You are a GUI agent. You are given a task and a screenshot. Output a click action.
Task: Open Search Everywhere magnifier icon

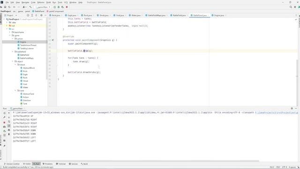[291, 7]
